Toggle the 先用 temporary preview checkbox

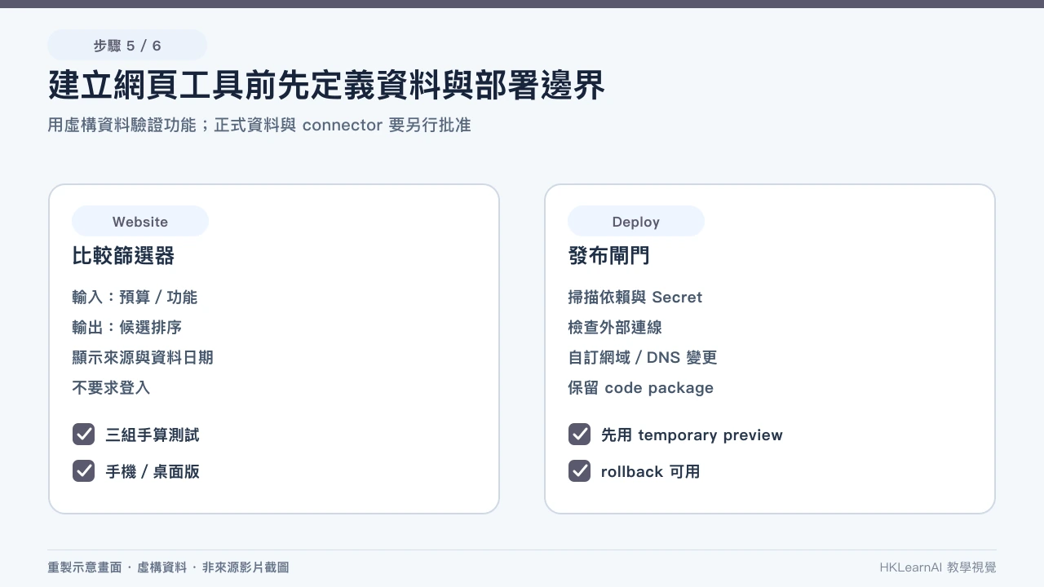pos(580,434)
